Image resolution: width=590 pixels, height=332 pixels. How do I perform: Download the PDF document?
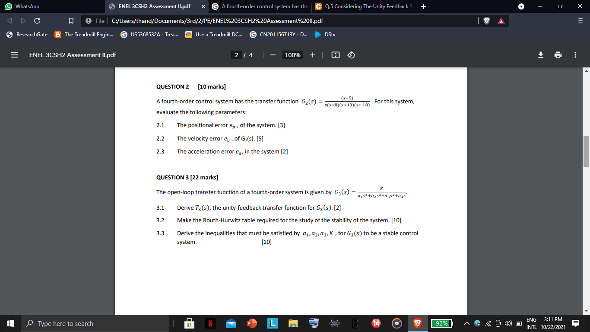541,55
